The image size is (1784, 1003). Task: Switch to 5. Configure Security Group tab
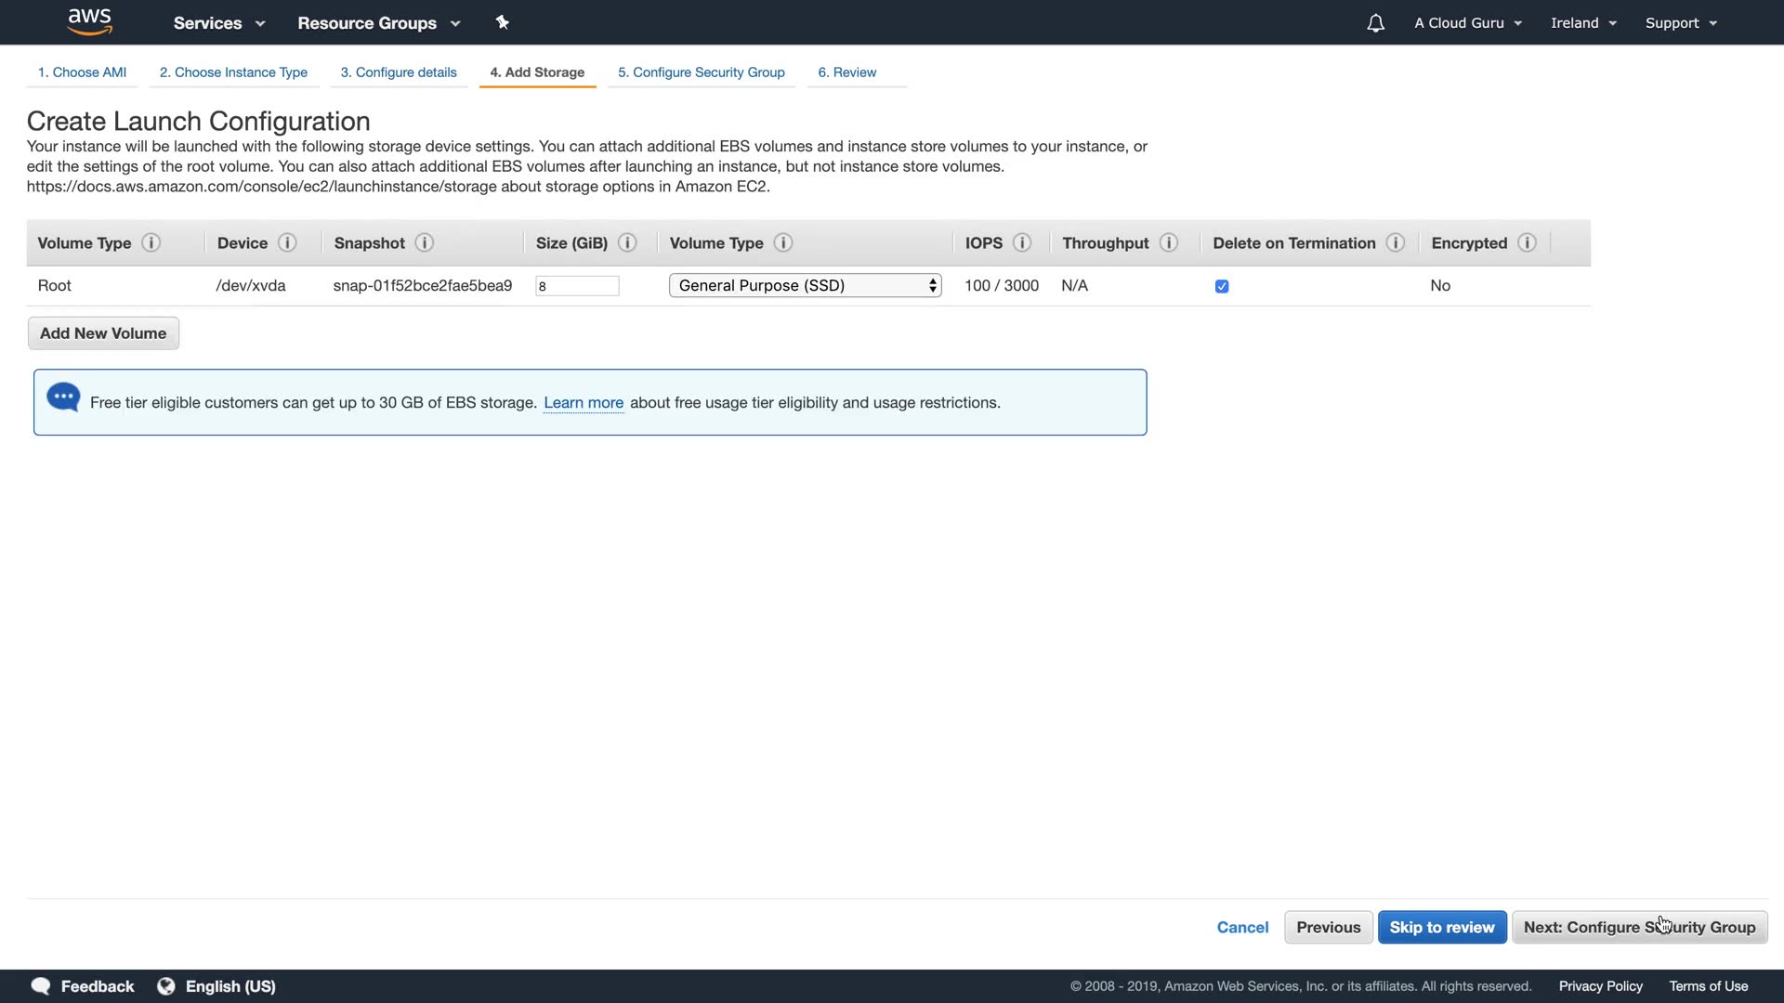[701, 72]
